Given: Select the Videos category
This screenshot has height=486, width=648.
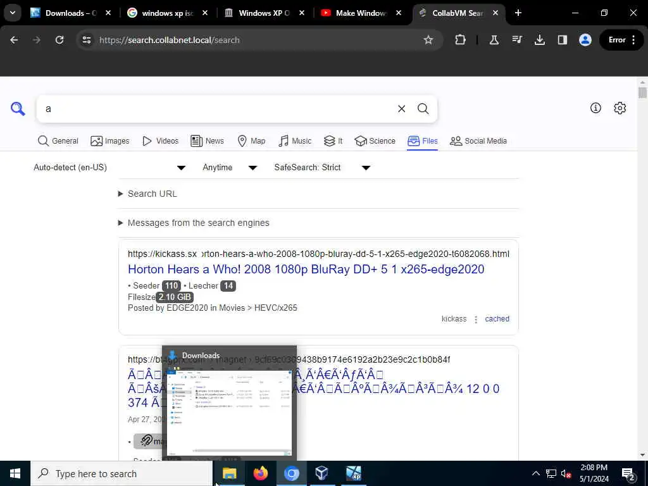Looking at the screenshot, I should point(160,141).
